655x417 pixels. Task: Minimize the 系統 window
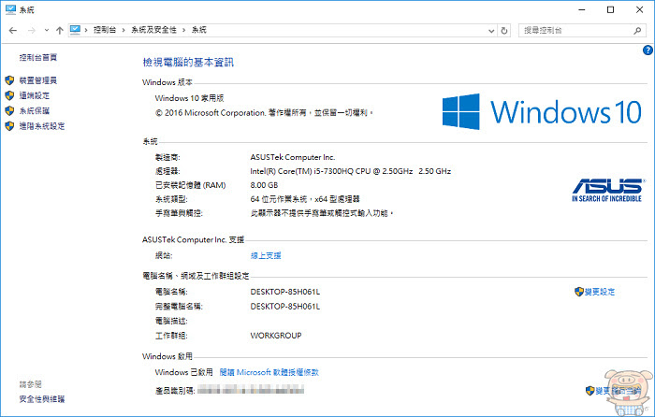(582, 9)
